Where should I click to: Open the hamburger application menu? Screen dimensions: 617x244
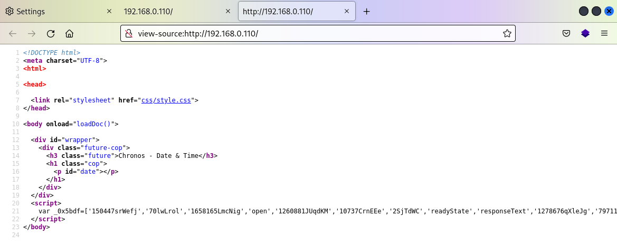pos(604,33)
